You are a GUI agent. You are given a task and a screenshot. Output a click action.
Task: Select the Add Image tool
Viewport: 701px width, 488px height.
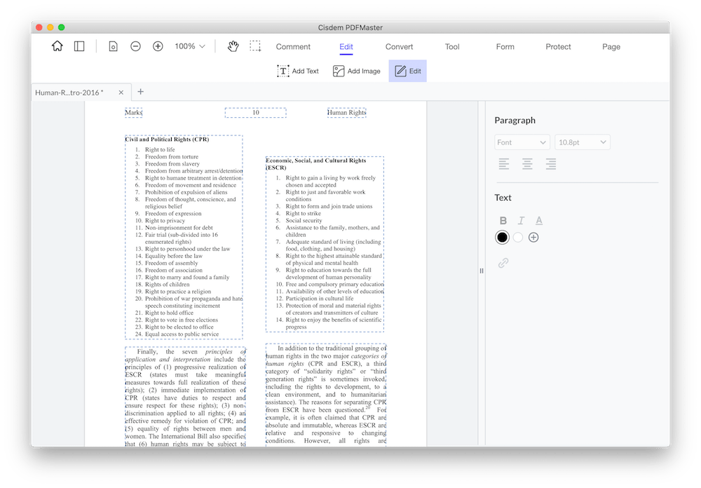click(x=358, y=71)
